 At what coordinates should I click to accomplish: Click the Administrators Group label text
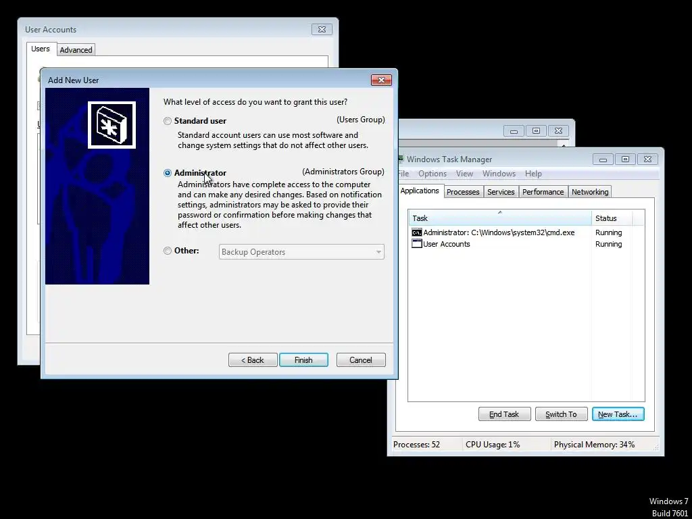[x=343, y=172]
